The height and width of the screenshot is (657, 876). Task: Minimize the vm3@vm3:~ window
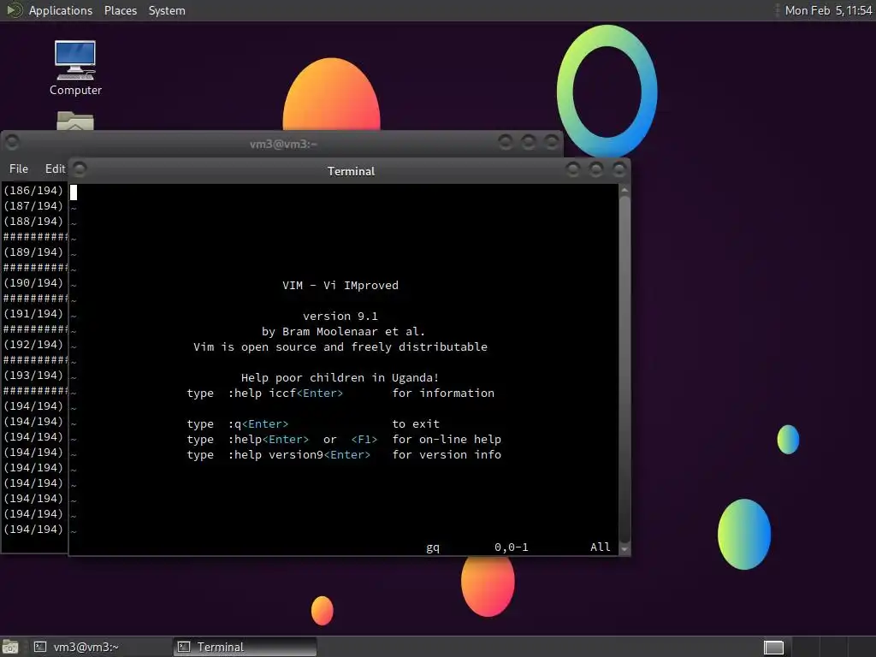(506, 142)
